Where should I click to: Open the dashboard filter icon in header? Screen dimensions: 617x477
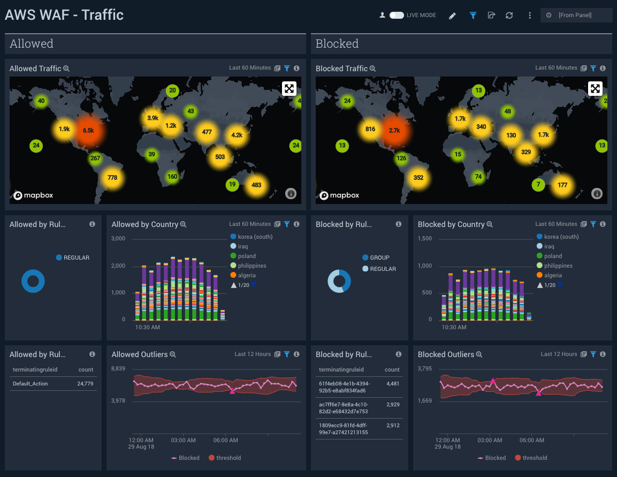coord(473,16)
